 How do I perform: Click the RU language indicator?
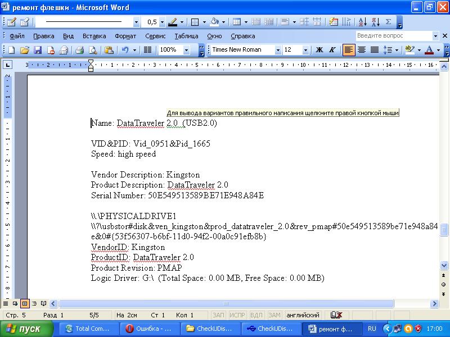pyautogui.click(x=372, y=329)
